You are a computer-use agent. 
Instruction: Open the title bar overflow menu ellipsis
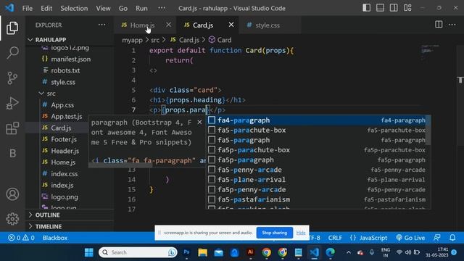point(162,8)
